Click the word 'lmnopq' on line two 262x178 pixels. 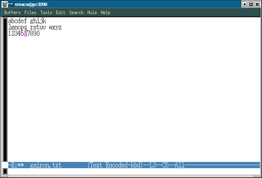coord(18,27)
